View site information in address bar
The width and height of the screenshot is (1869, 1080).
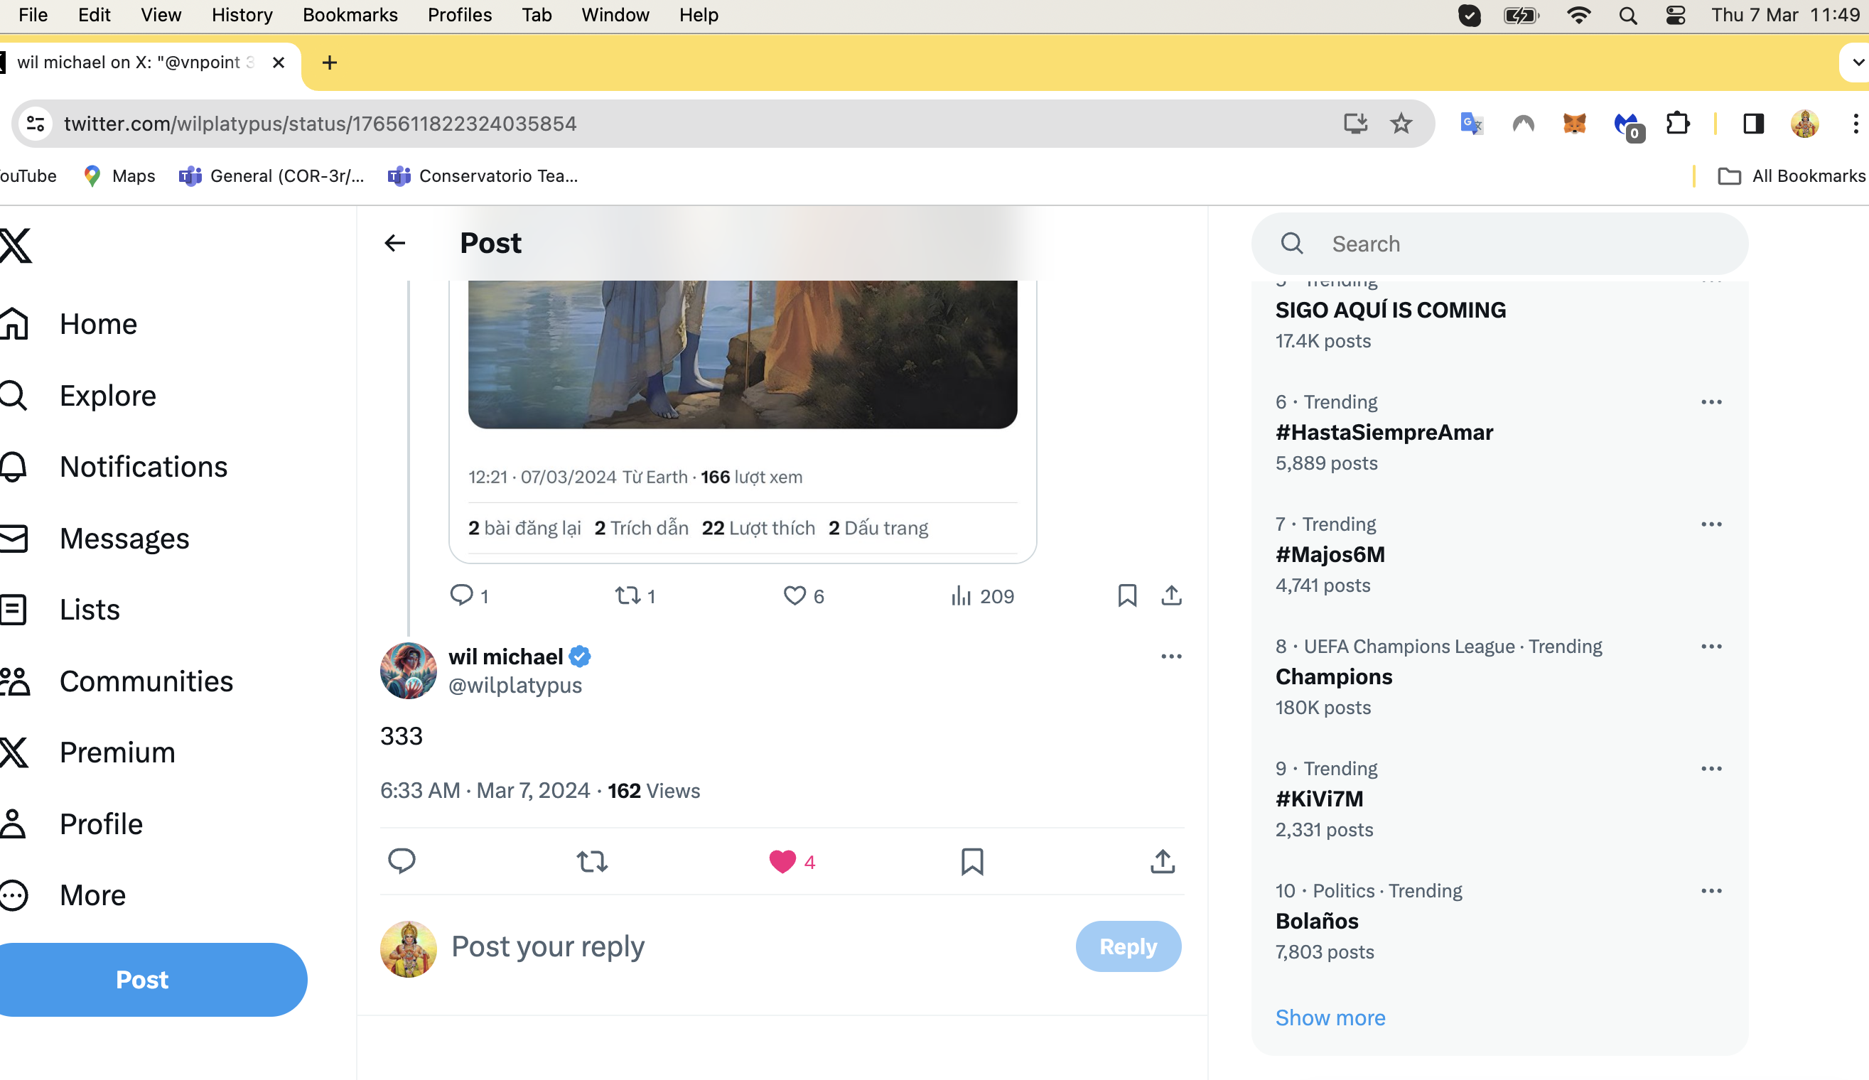pos(35,123)
